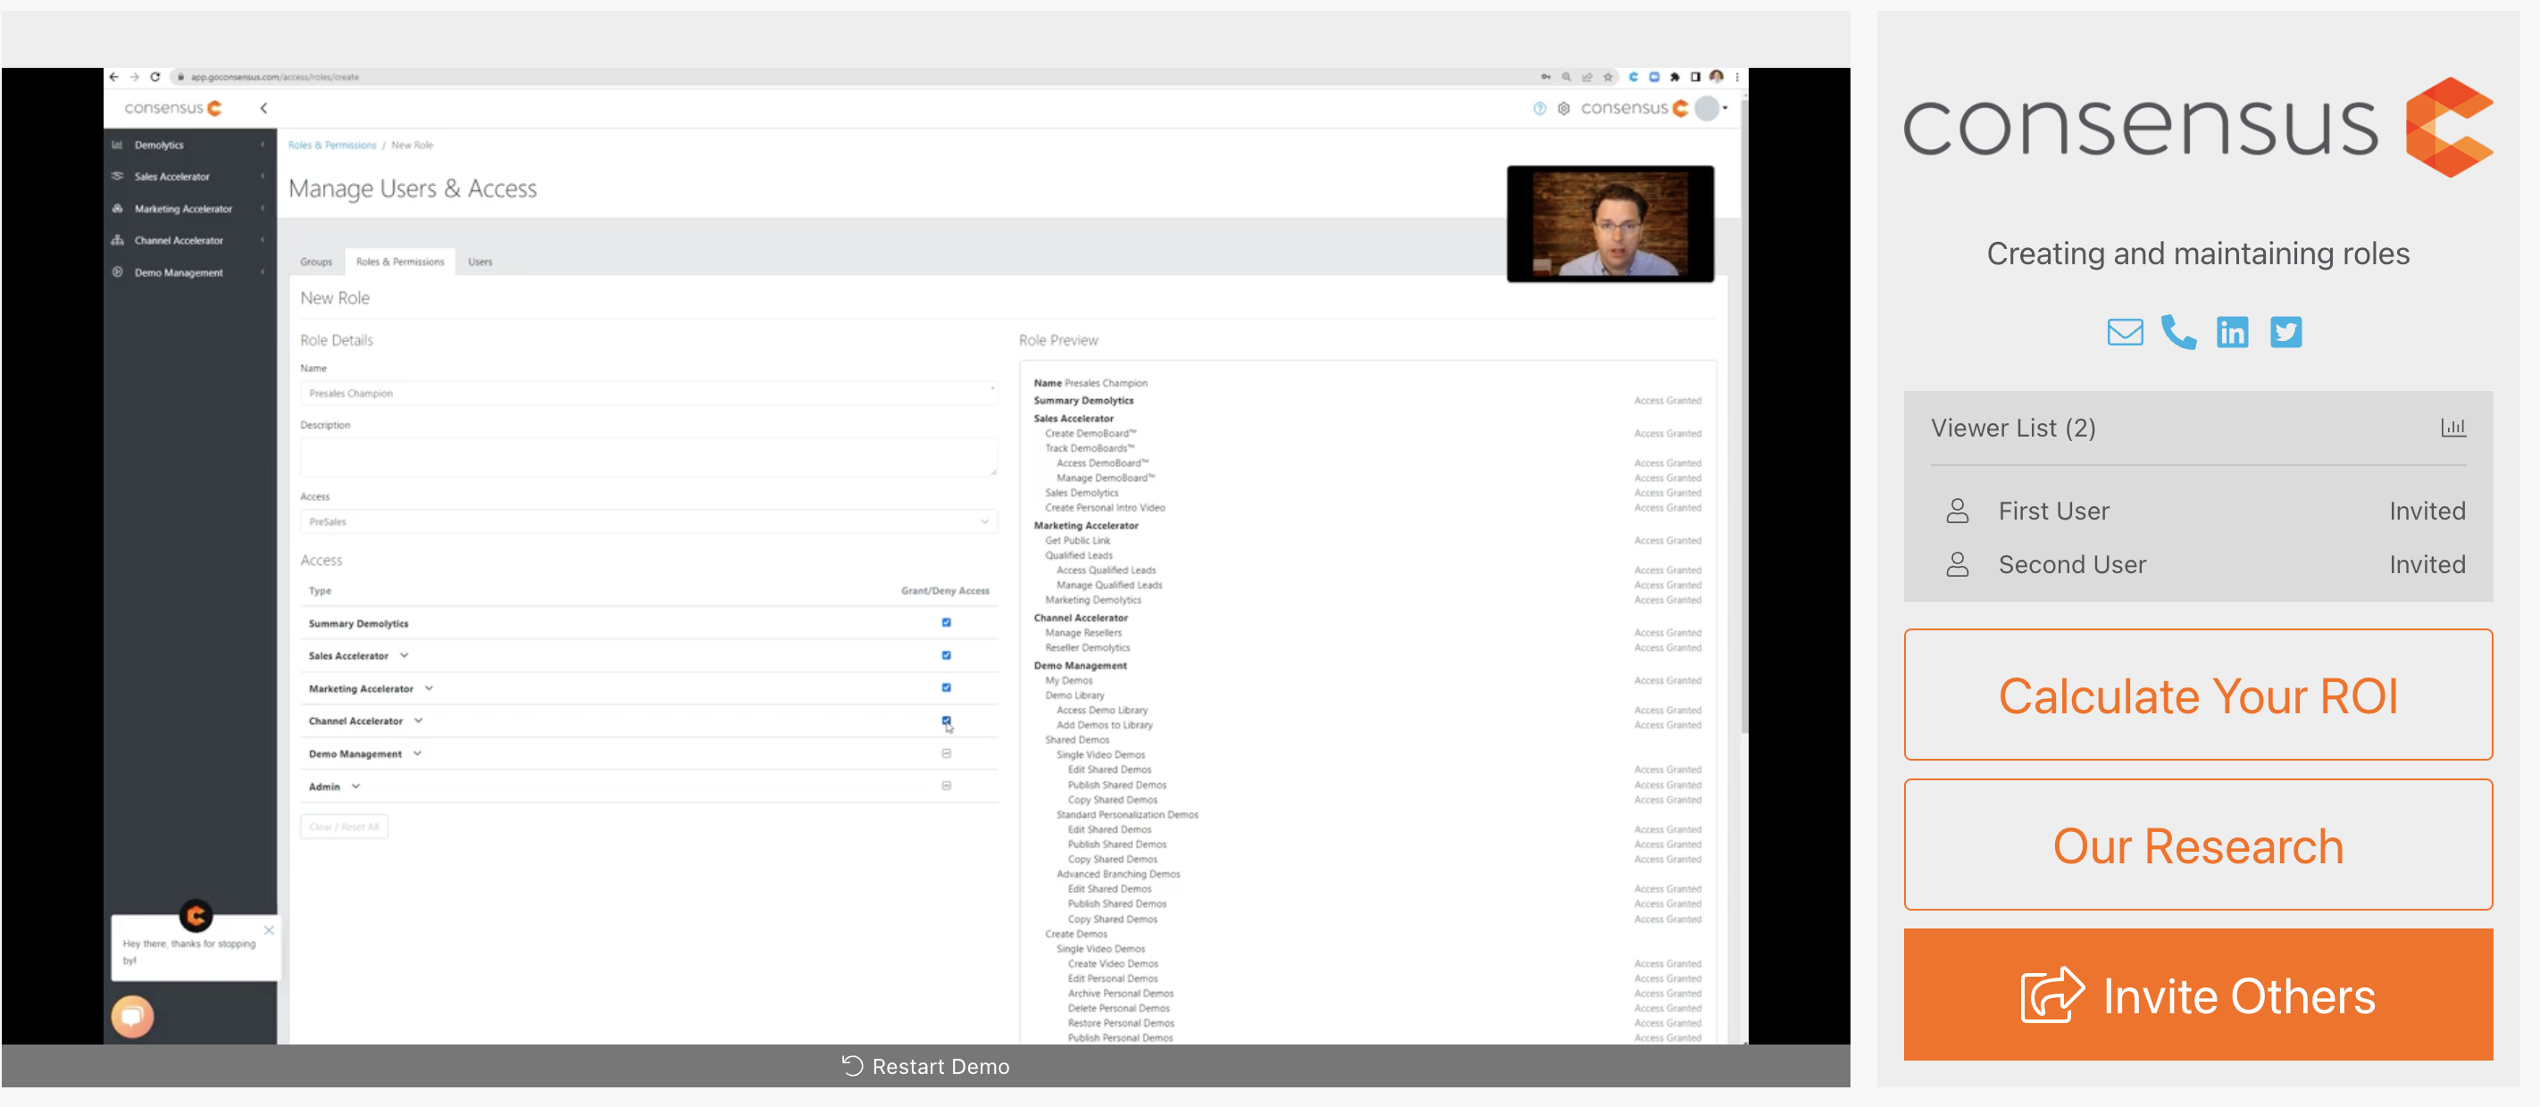
Task: Open the help question-mark icon
Action: pyautogui.click(x=1539, y=108)
